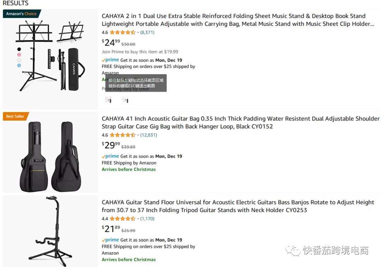381x267 pixels.
Task: Click the Amazon's Choice badge
Action: (x=21, y=14)
